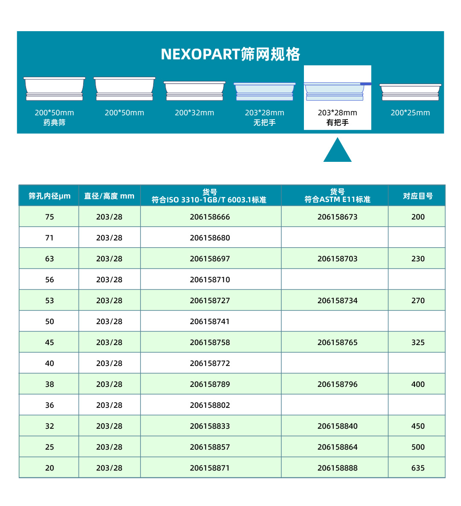The image size is (461, 506).
Task: Click ASTM item number 206158765
Action: pos(338,342)
